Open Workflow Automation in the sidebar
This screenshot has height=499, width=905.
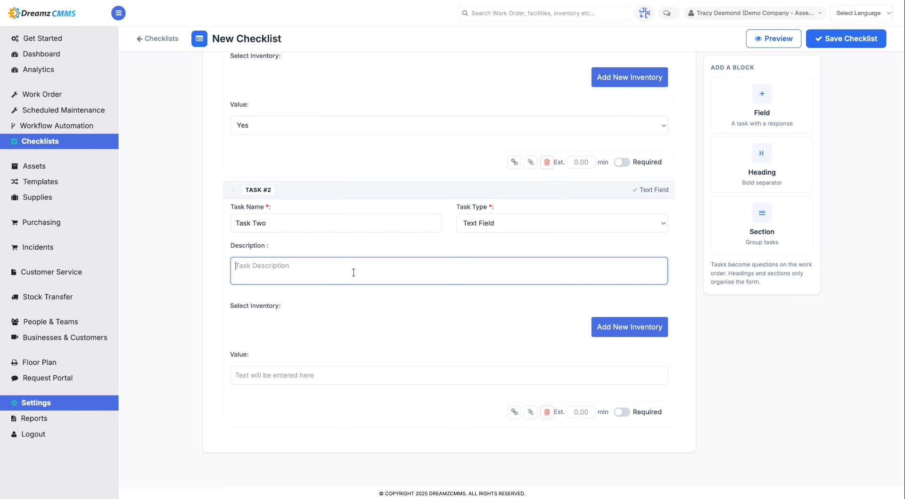(x=57, y=126)
